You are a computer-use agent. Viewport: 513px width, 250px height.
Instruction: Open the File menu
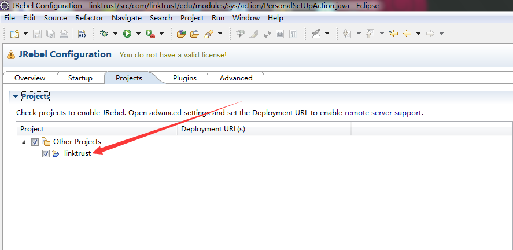click(9, 18)
